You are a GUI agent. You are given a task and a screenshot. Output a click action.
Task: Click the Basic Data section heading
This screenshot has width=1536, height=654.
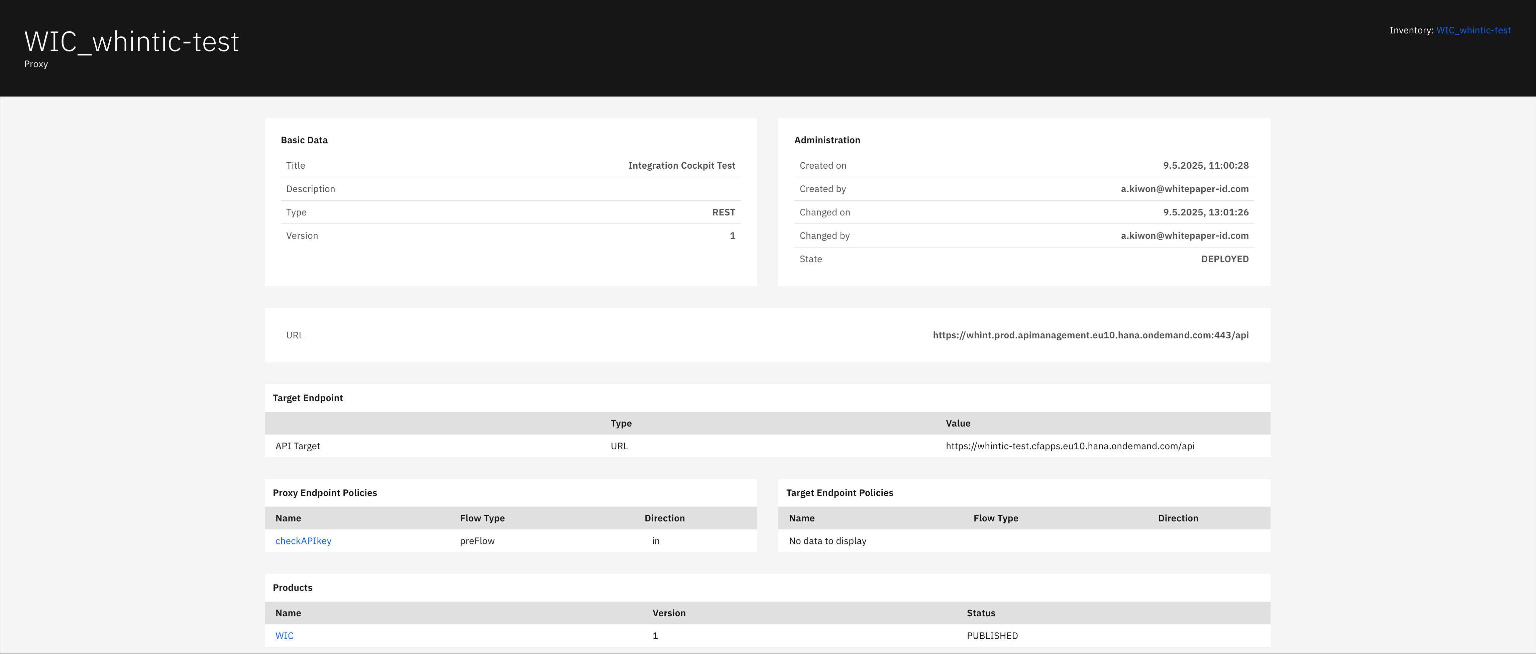point(304,140)
